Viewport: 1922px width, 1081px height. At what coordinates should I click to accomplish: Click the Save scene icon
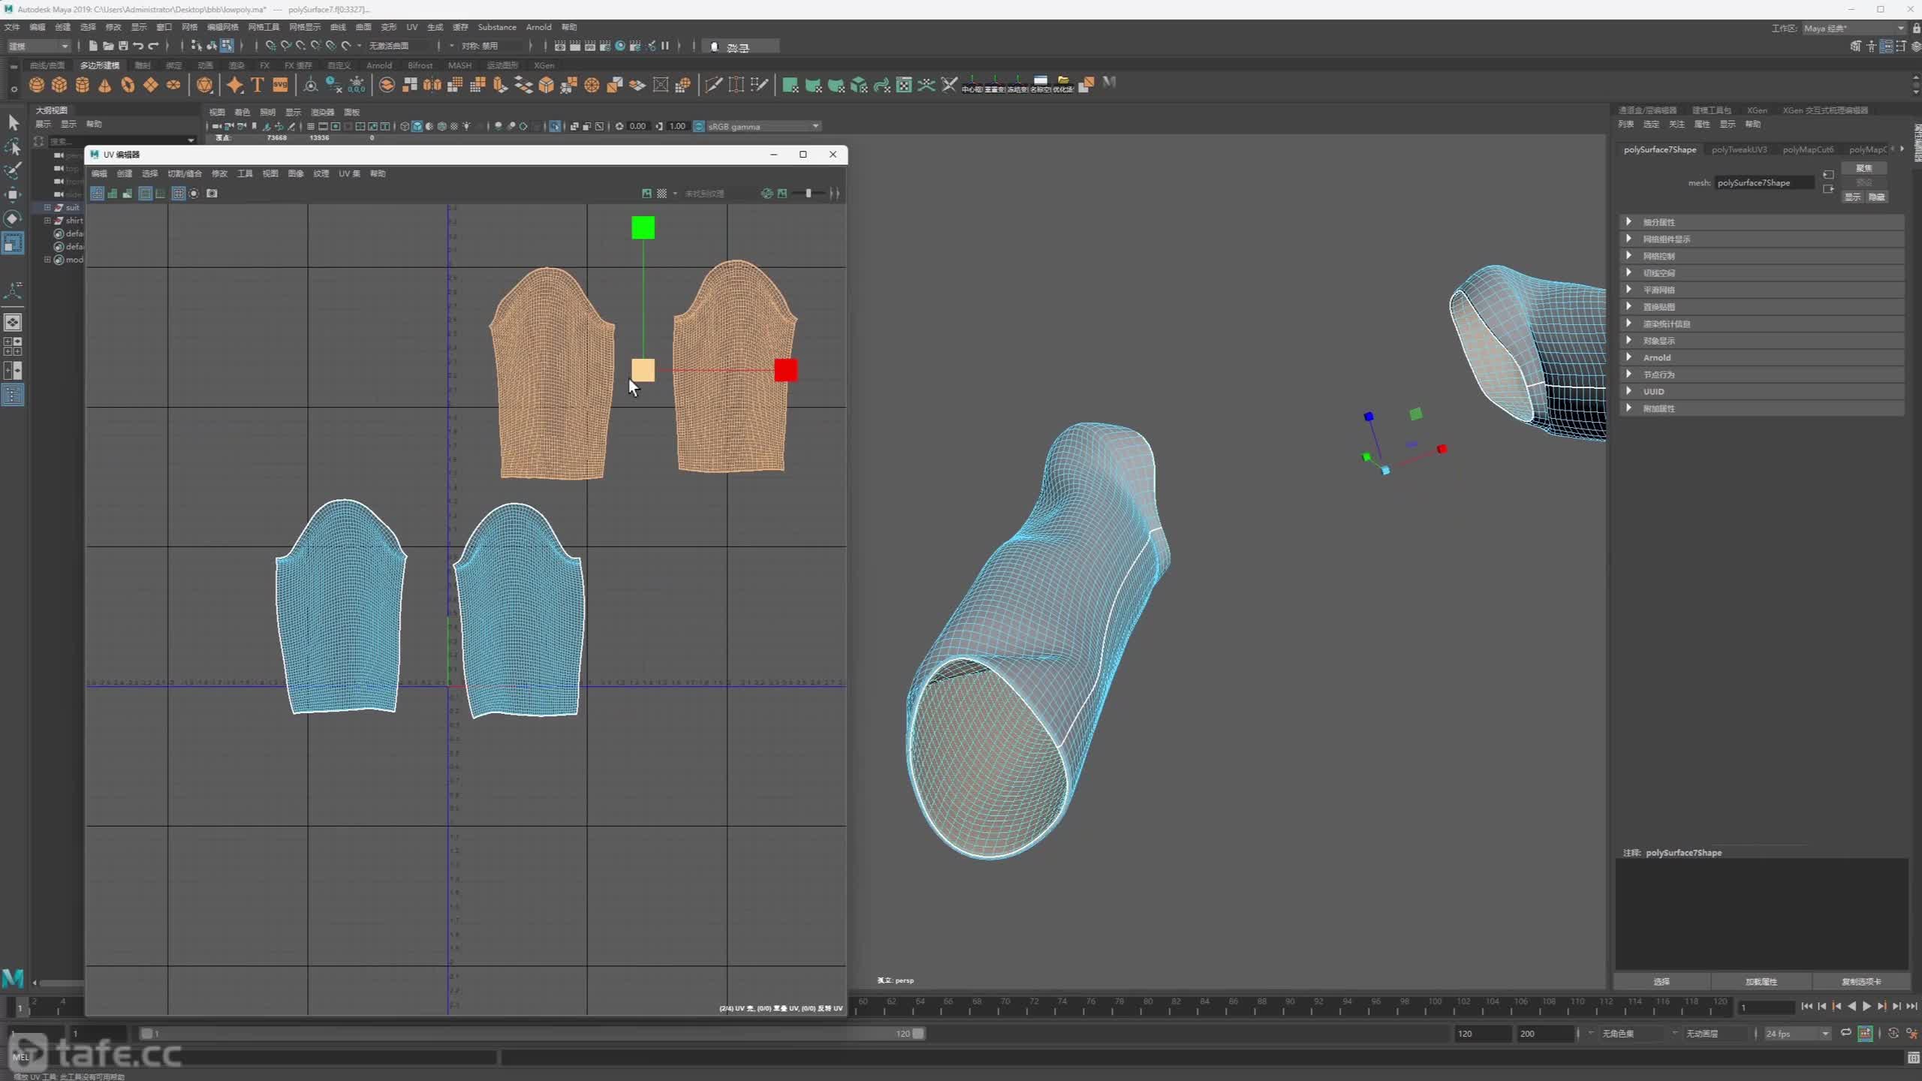tap(123, 46)
